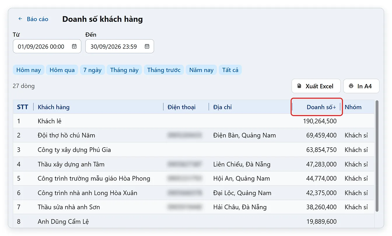Choose the Tháng trước filter
The image size is (392, 236).
click(164, 70)
